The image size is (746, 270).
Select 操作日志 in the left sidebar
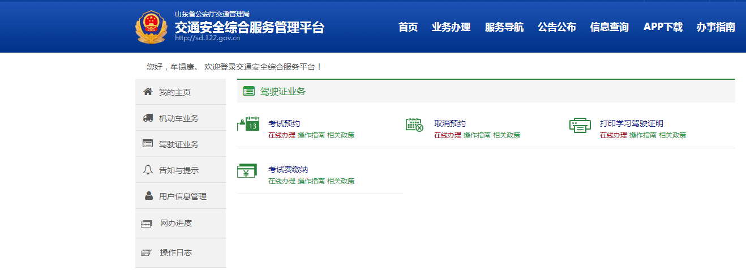(x=175, y=252)
